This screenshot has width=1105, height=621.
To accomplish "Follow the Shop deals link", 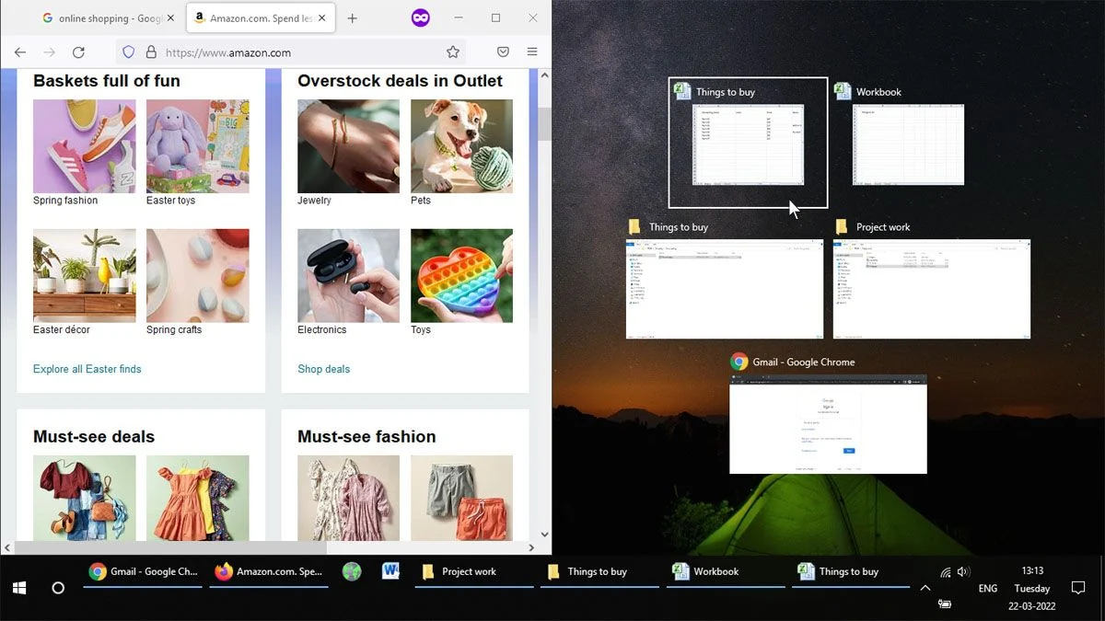I will [323, 369].
